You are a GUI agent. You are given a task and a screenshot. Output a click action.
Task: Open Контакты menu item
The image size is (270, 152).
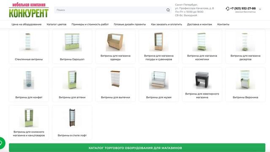223,24
